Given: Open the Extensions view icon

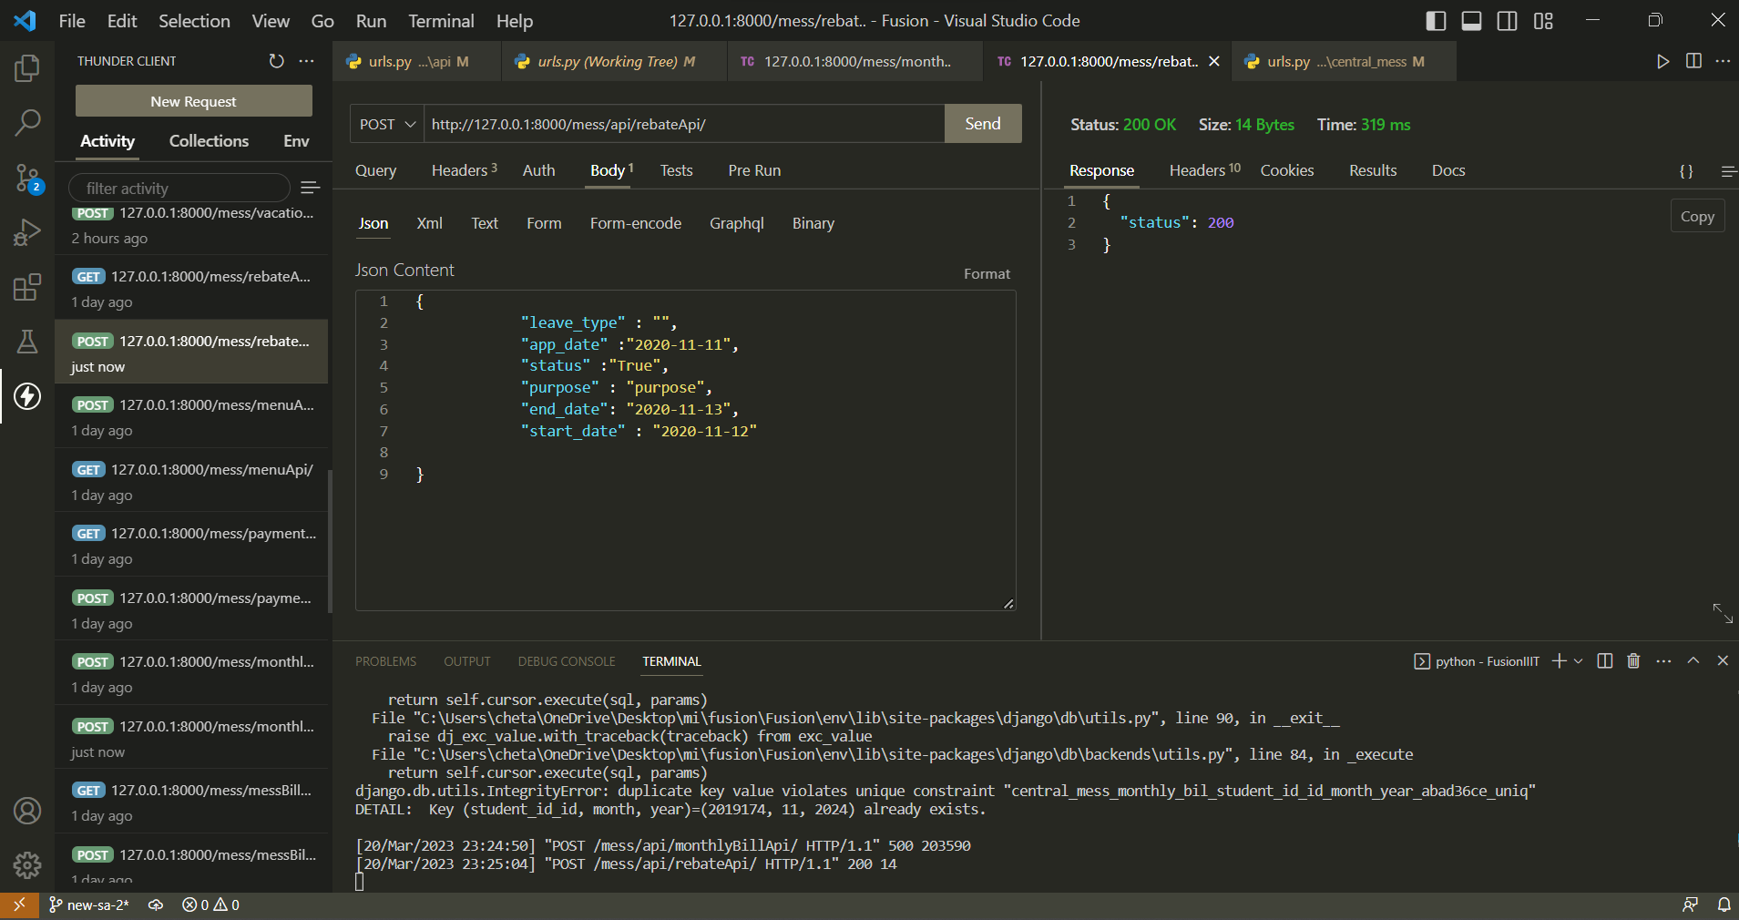Looking at the screenshot, I should [27, 288].
